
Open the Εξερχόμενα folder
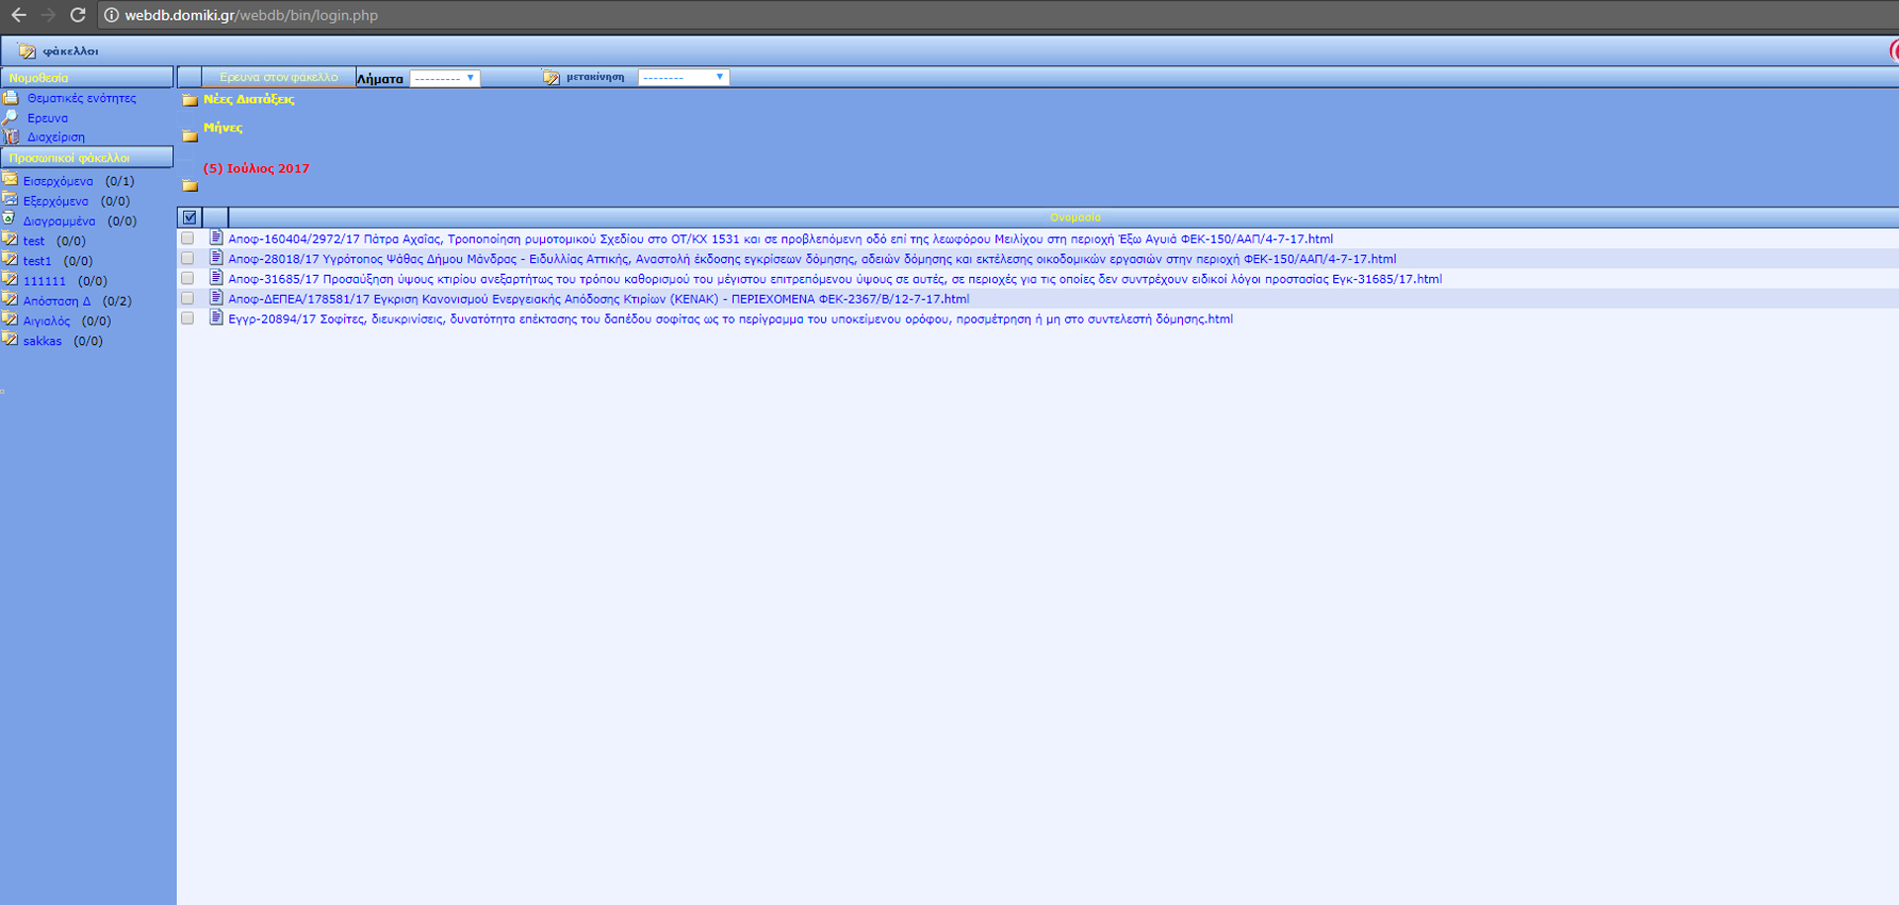tap(55, 201)
